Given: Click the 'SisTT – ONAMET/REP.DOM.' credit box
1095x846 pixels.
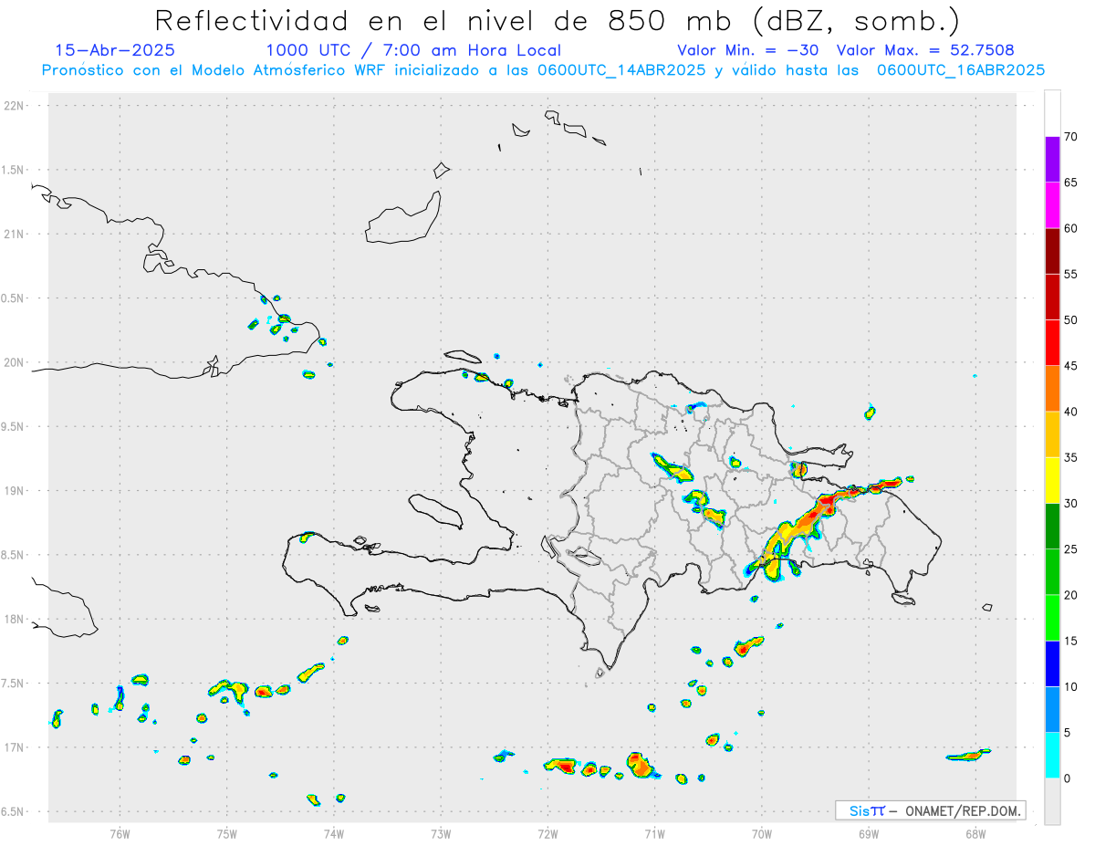Looking at the screenshot, I should [930, 810].
